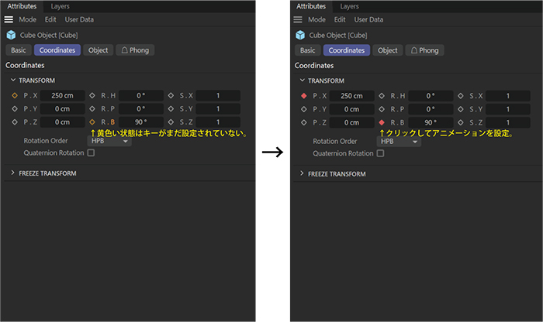543x322 pixels.
Task: Click the P.Z keyframe diamond in left panel
Action: (14, 122)
